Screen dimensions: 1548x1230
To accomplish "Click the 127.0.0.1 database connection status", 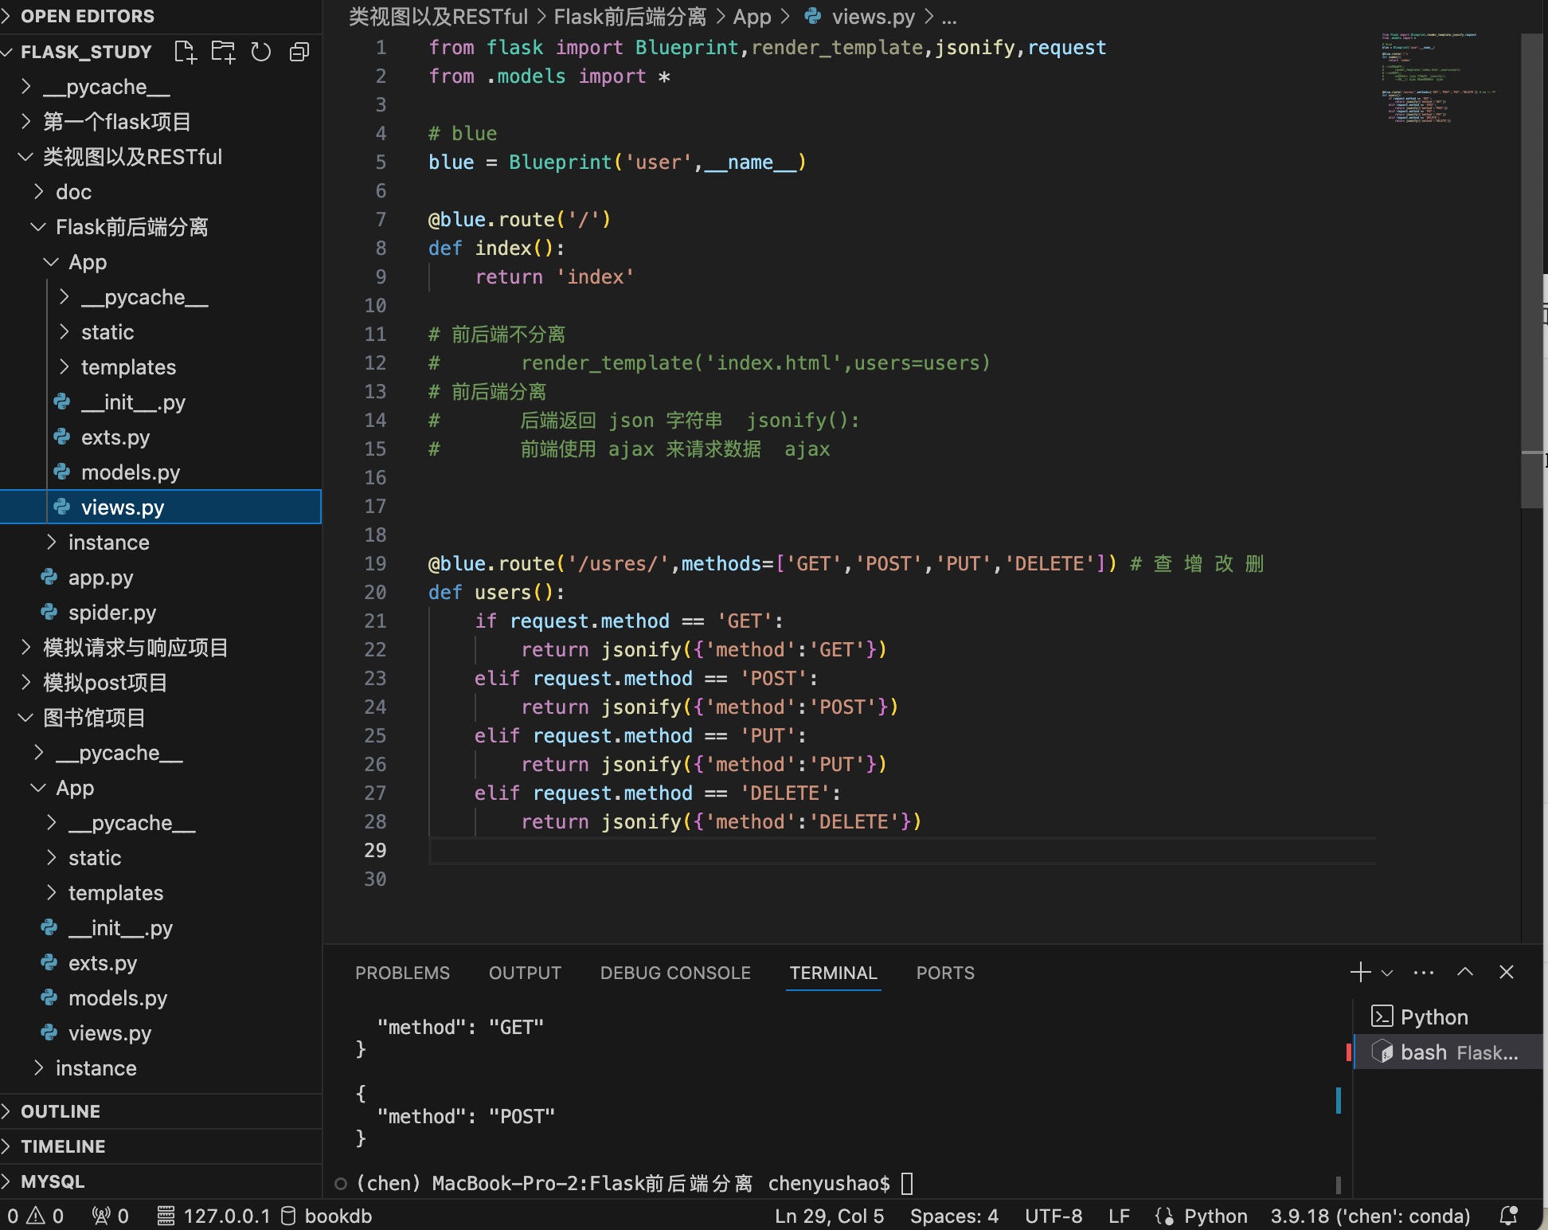I will point(213,1216).
